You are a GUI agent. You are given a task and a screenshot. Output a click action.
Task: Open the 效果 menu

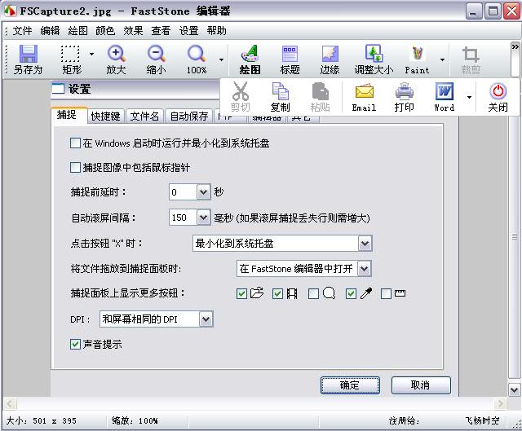pos(133,31)
